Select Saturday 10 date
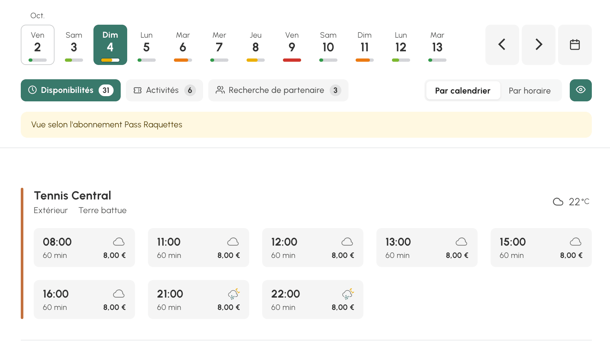610x358 pixels. coord(328,45)
